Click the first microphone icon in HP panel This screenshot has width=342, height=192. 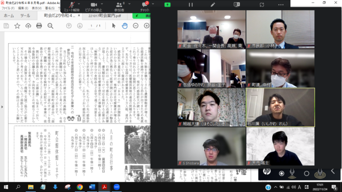292,173
